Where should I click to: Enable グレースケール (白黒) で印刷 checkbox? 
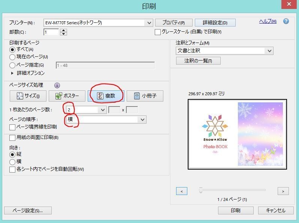pyautogui.click(x=158, y=32)
